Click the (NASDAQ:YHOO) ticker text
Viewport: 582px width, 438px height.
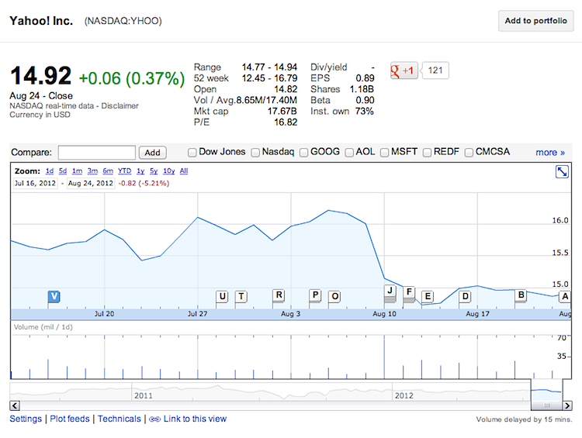(x=123, y=21)
